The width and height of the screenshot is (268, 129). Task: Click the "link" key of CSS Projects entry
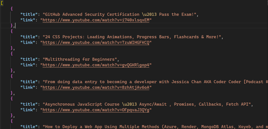click(x=28, y=43)
